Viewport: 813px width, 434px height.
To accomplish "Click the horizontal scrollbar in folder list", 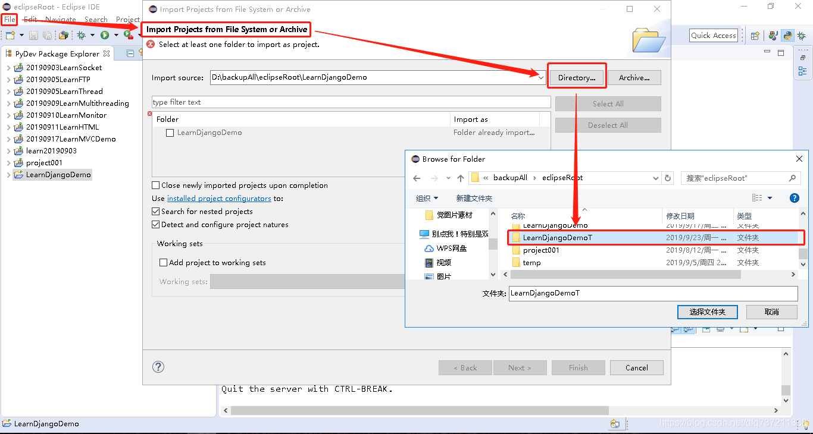I will (x=626, y=275).
